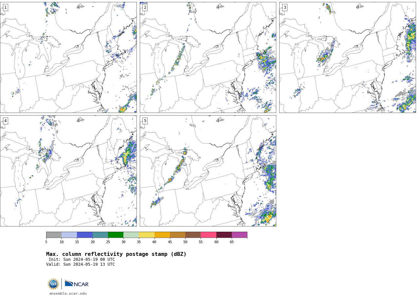The height and width of the screenshot is (297, 419).
Task: Click the maroon 60-65 dBZ swatch
Action: 224,235
